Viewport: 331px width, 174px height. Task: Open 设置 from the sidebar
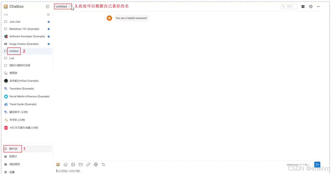click(x=12, y=172)
